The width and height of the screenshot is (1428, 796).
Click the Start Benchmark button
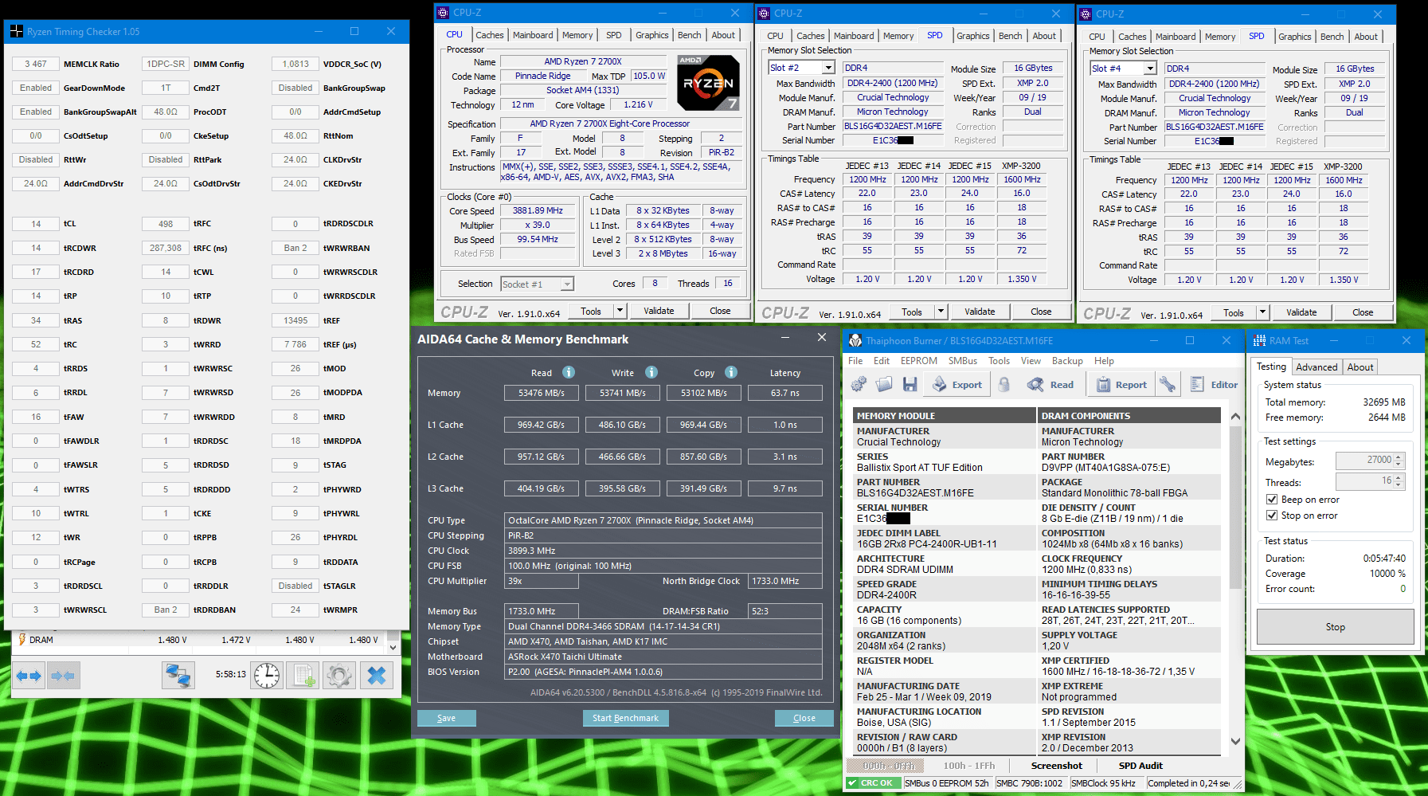click(x=625, y=718)
